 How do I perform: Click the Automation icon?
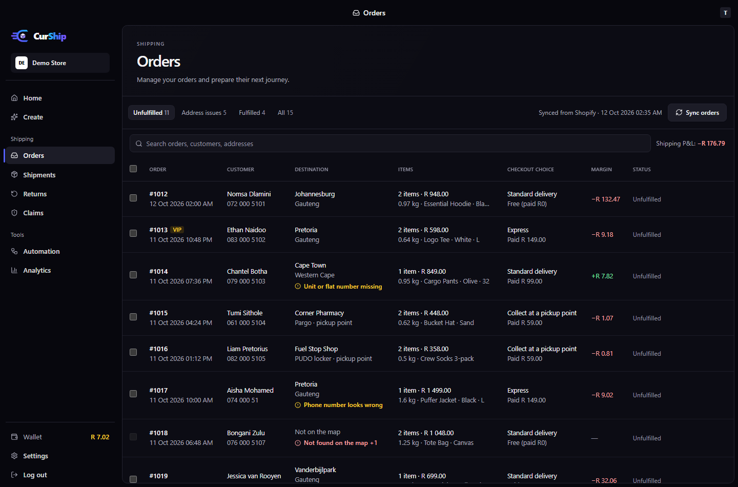pos(14,251)
